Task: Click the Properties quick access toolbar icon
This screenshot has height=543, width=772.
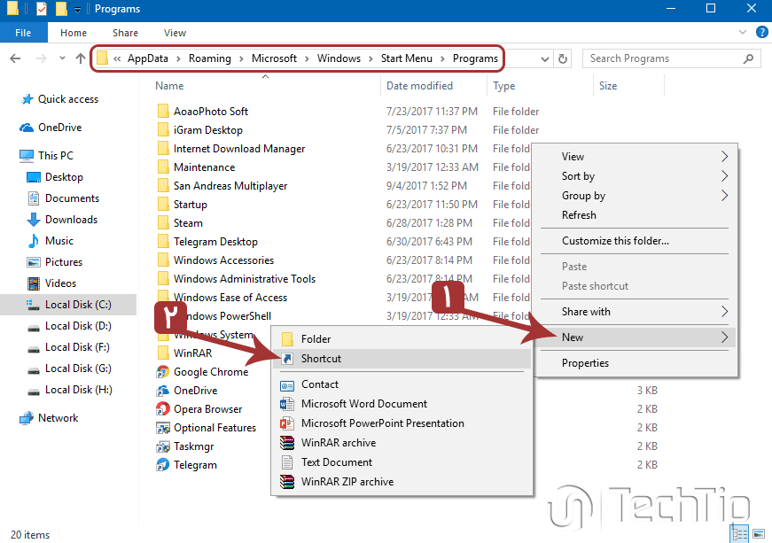Action: pos(42,9)
